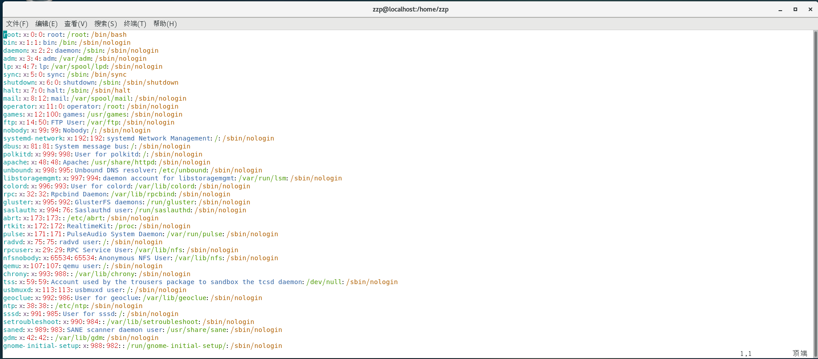The width and height of the screenshot is (818, 359).
Task: Click 'GlusterFS daemons' text
Action: tap(109, 202)
